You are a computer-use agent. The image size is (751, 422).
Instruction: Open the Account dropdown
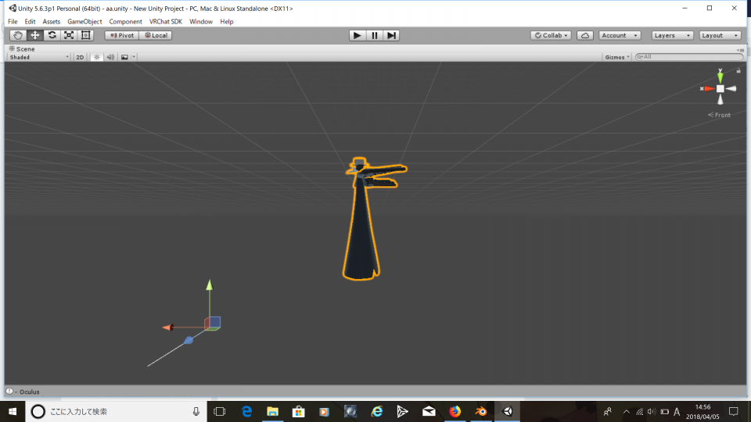[620, 35]
